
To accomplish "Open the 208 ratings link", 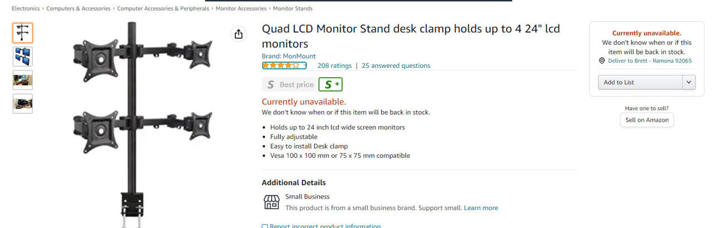I will pos(335,66).
